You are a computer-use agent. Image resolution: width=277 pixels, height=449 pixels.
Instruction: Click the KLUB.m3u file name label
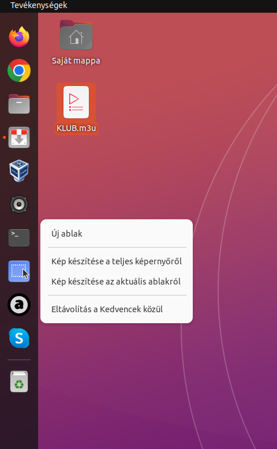[76, 128]
